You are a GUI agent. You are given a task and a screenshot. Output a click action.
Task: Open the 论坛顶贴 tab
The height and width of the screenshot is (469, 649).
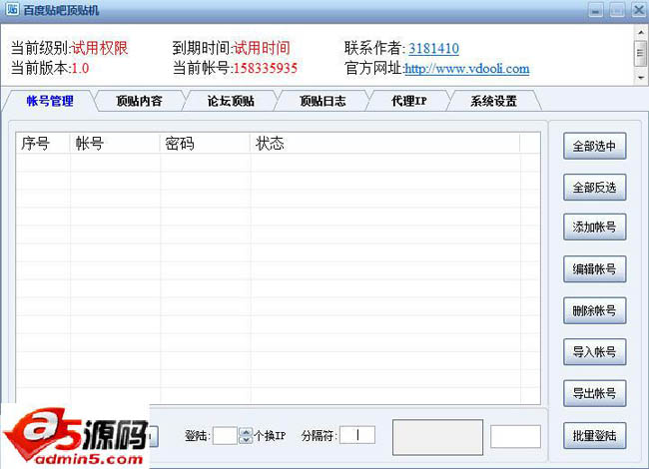coord(231,101)
